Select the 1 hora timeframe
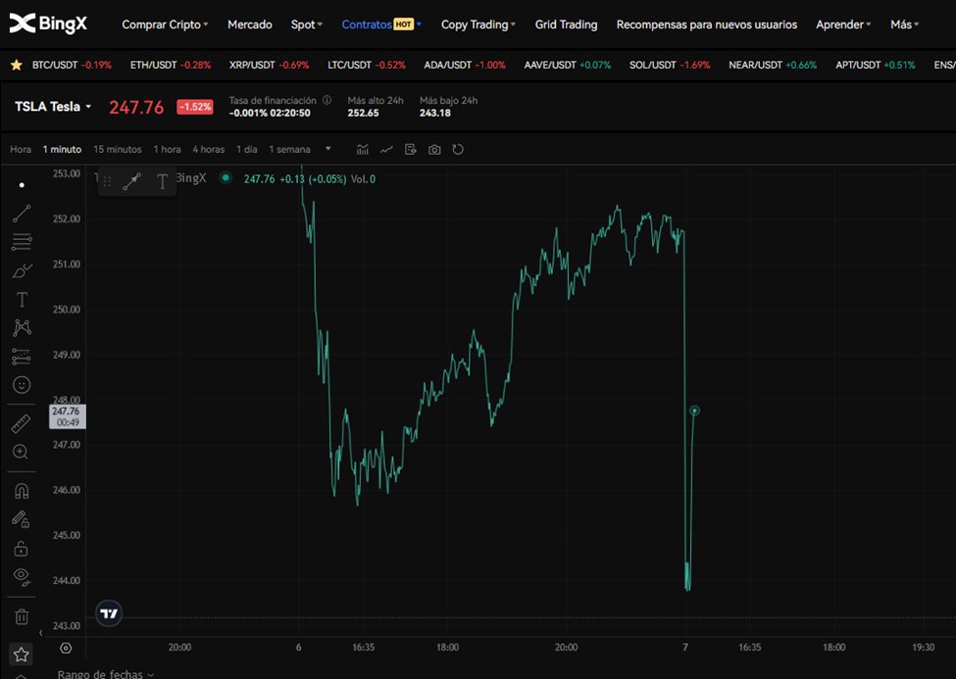Viewport: 956px width, 679px height. (x=167, y=149)
